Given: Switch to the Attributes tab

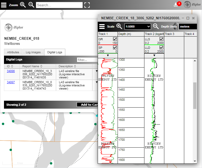Looking at the screenshot, I should point(13,52).
